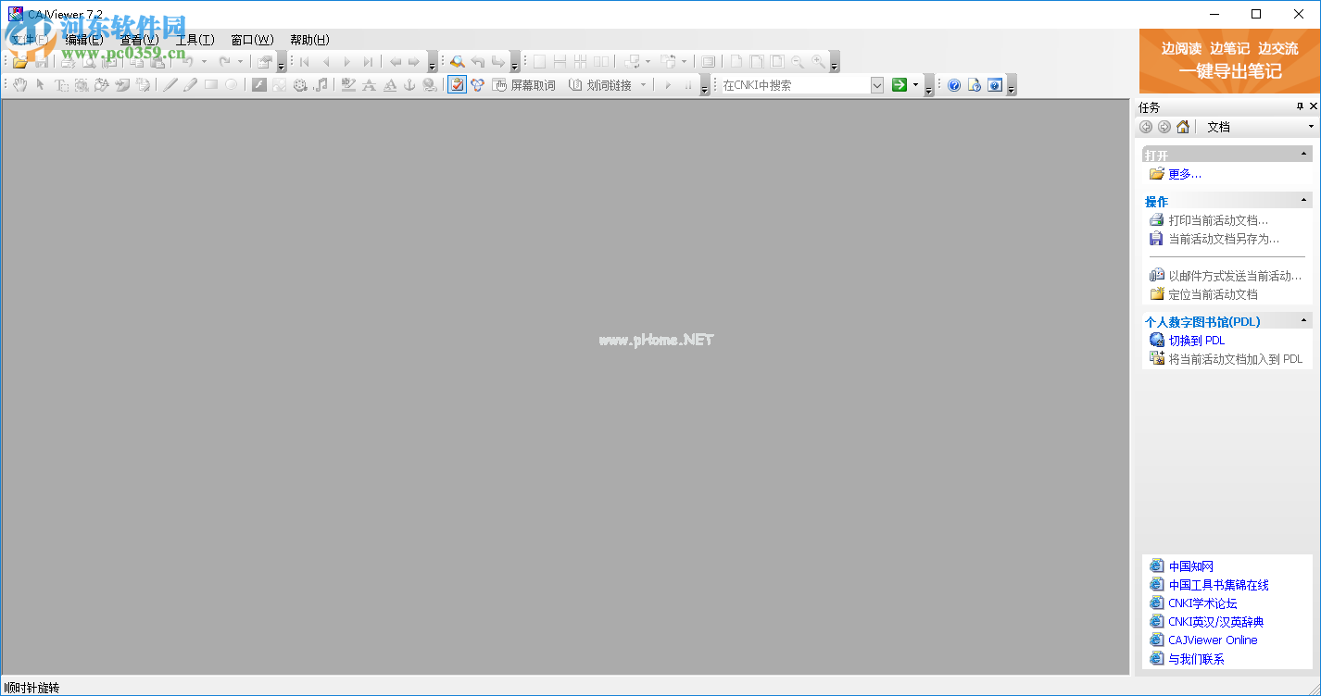Click 以邮件方式发送当前活动... link
This screenshot has width=1321, height=696.
tap(1235, 276)
